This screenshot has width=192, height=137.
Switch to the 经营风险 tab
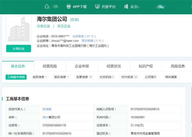(x=50, y=66)
